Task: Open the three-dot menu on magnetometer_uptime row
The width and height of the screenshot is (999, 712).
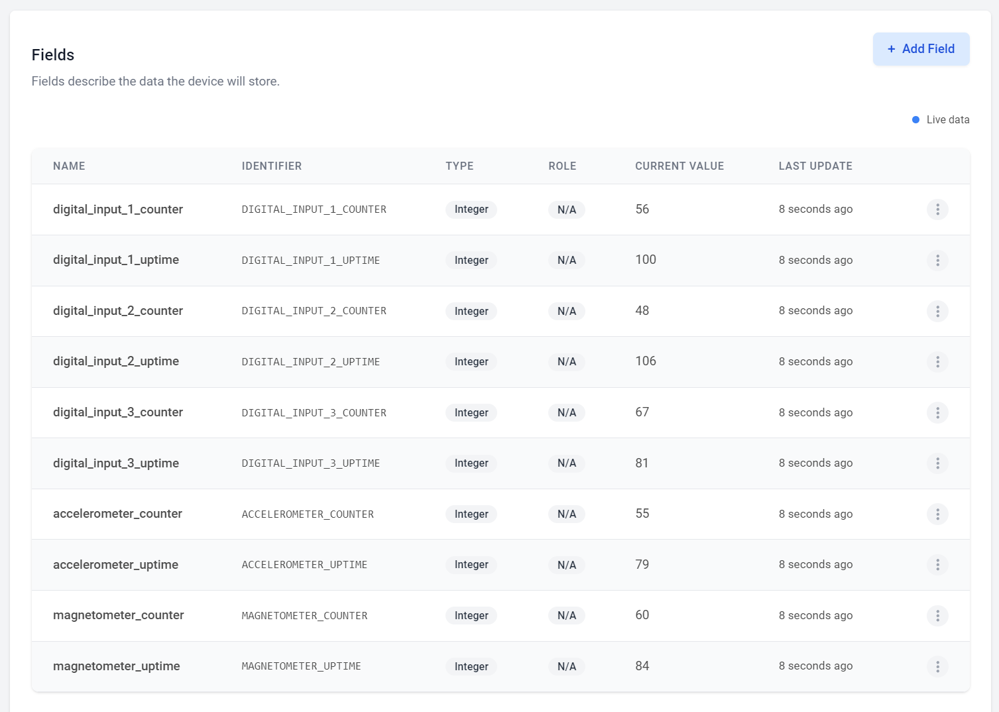Action: (937, 666)
